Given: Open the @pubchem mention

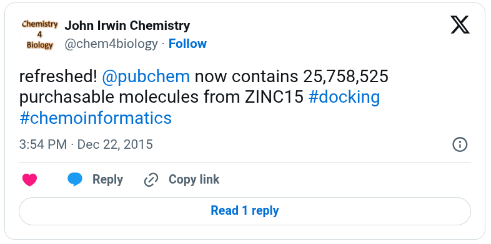Looking at the screenshot, I should click(146, 77).
